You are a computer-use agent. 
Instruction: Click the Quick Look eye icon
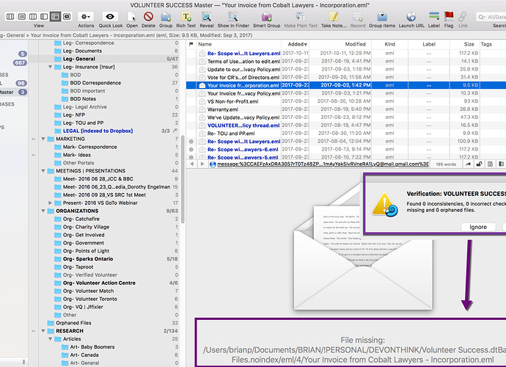click(110, 16)
